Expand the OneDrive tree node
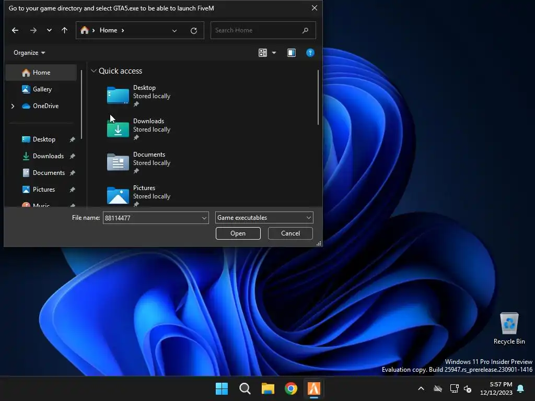This screenshot has height=401, width=535. point(13,106)
